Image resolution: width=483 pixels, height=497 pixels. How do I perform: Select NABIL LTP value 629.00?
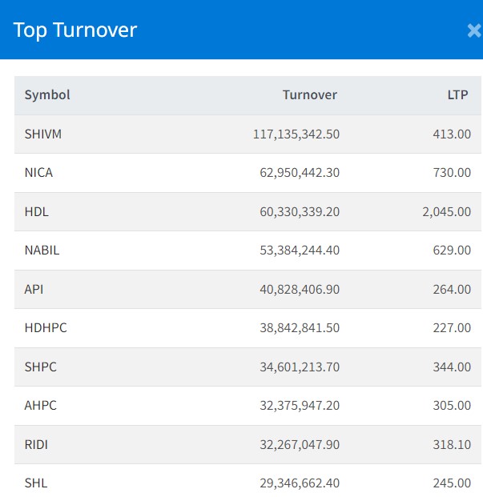(x=452, y=250)
